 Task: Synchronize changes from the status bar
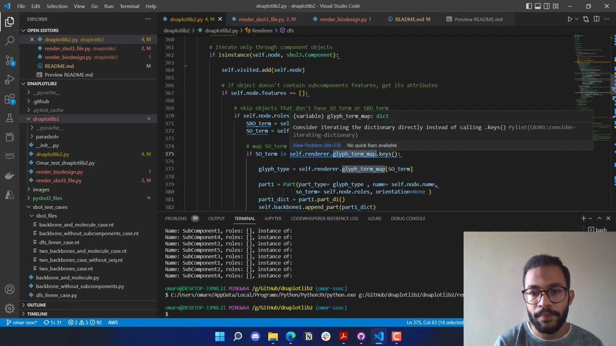tap(52, 322)
